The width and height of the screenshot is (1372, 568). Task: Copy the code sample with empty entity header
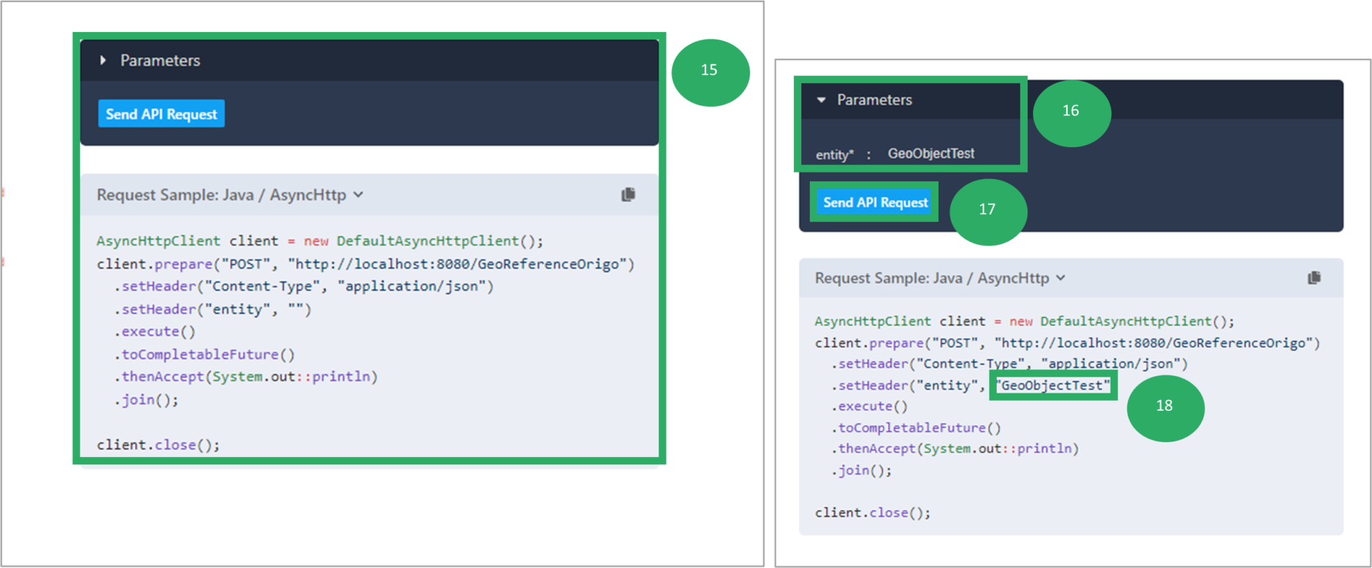[628, 195]
